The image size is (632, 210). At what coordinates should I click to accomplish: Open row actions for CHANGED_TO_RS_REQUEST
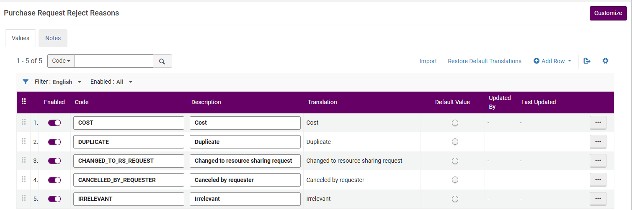[598, 161]
